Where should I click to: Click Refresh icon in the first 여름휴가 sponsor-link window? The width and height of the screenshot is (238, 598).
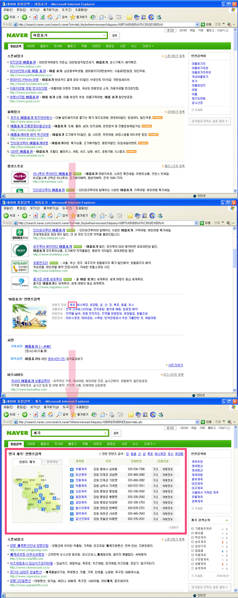pos(43,17)
